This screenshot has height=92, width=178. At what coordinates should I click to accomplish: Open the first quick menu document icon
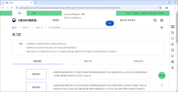coord(173,33)
